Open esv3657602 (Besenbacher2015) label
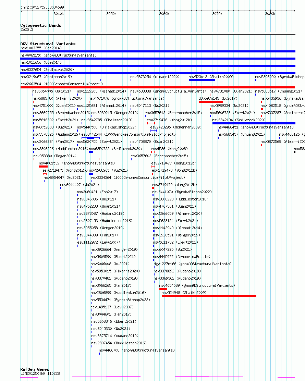 pyautogui.click(x=159, y=156)
